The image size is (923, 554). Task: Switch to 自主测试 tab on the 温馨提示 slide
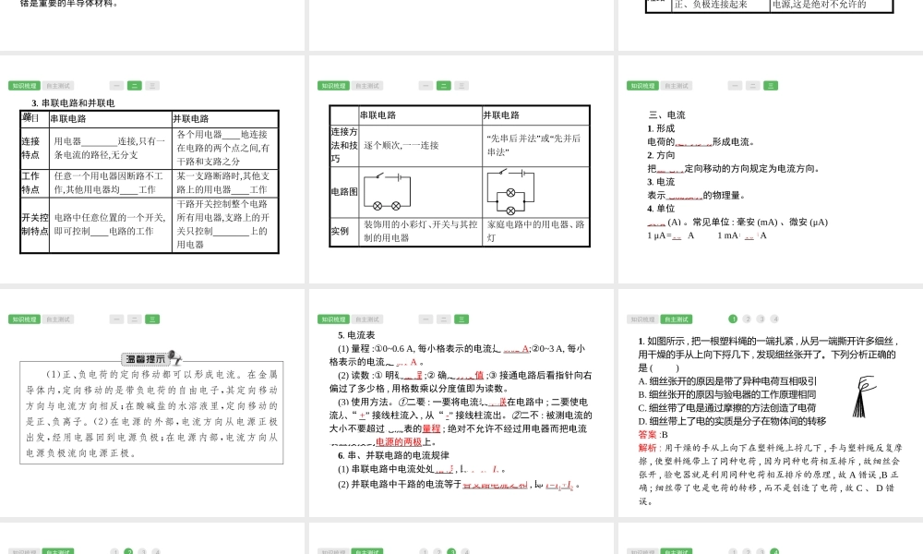click(x=57, y=319)
